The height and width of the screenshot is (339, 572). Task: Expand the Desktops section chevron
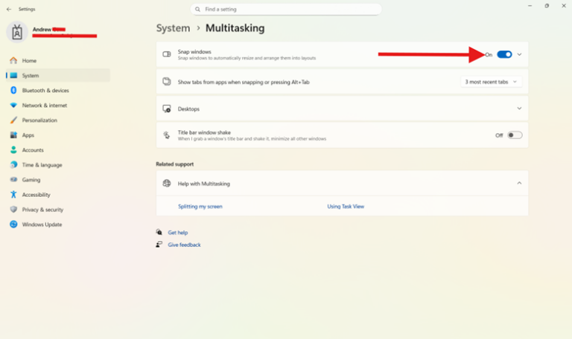tap(519, 109)
